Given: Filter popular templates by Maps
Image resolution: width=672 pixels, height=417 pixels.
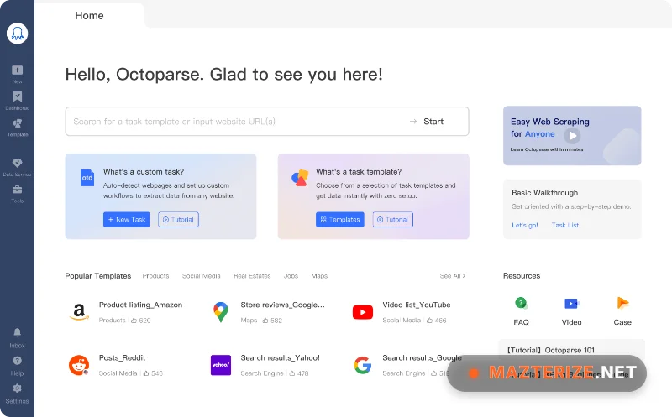Looking at the screenshot, I should [319, 276].
